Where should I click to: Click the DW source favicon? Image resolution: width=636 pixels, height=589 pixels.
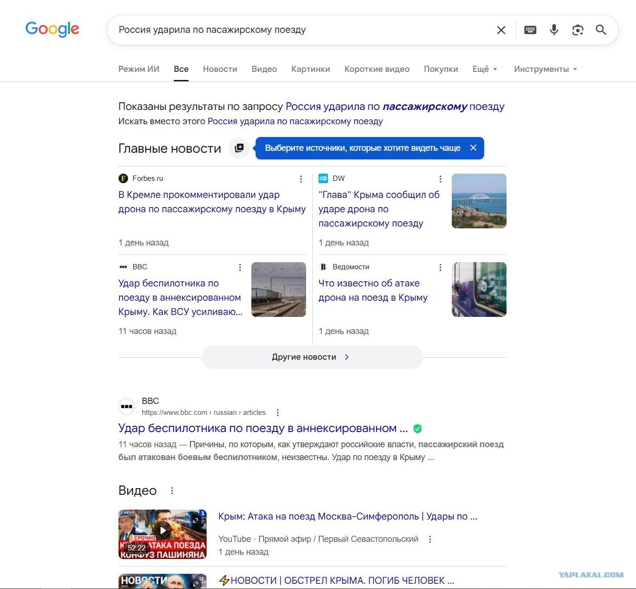click(323, 178)
